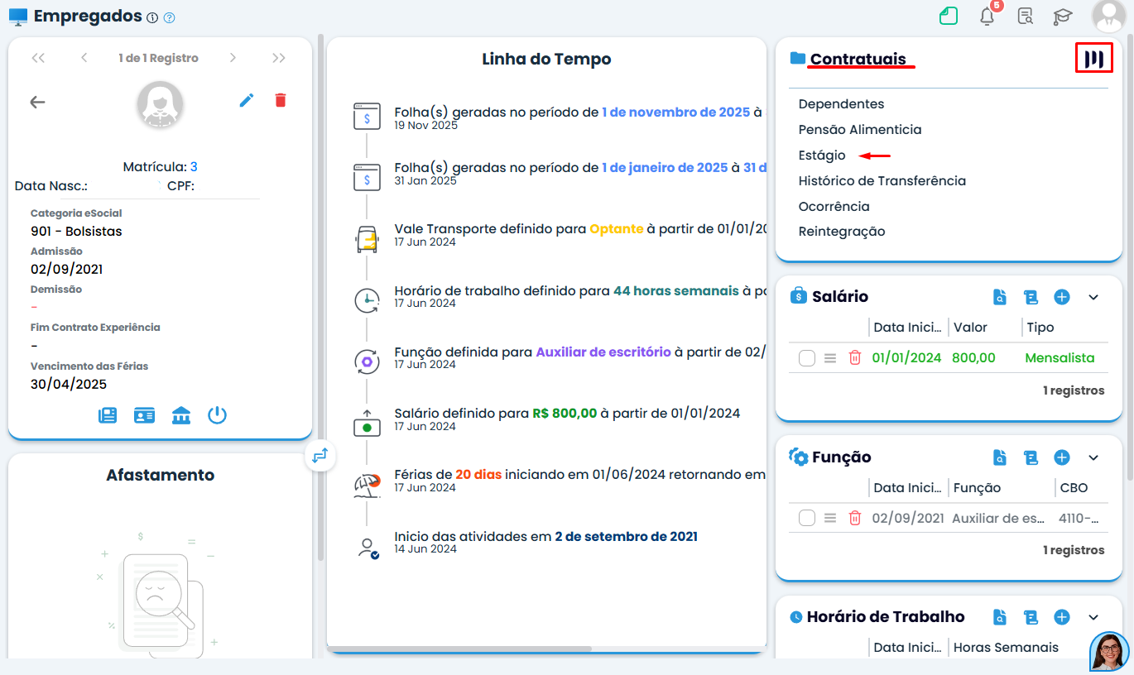This screenshot has height=675, width=1134.
Task: Click the newspaper report icon under employee data
Action: [x=108, y=415]
